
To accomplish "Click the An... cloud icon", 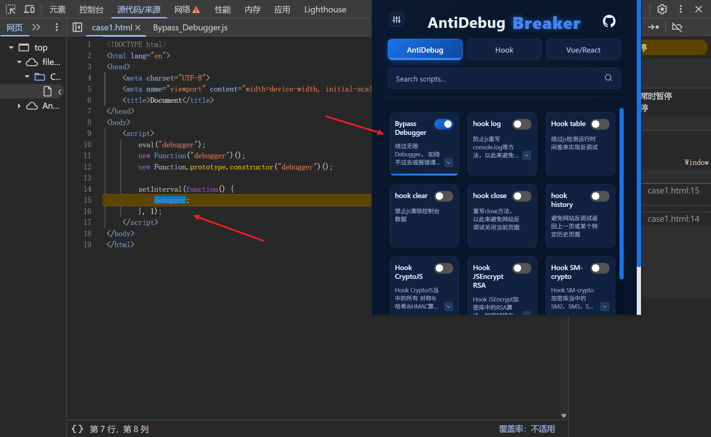I will tap(32, 106).
